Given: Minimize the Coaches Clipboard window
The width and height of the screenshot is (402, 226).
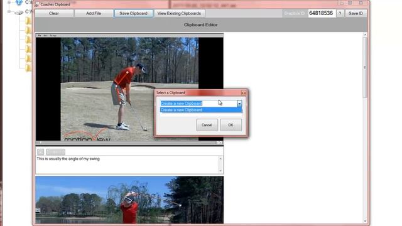Looking at the screenshot, I should pyautogui.click(x=342, y=3).
